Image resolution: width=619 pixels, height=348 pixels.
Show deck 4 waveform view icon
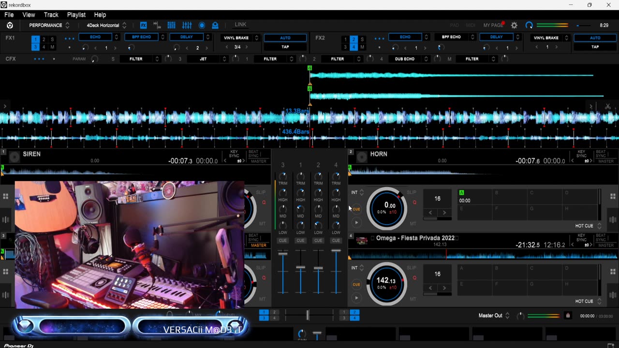pyautogui.click(x=613, y=295)
